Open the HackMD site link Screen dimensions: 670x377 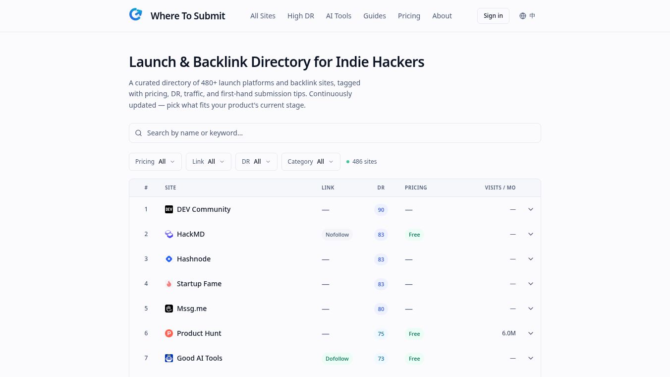pos(191,234)
